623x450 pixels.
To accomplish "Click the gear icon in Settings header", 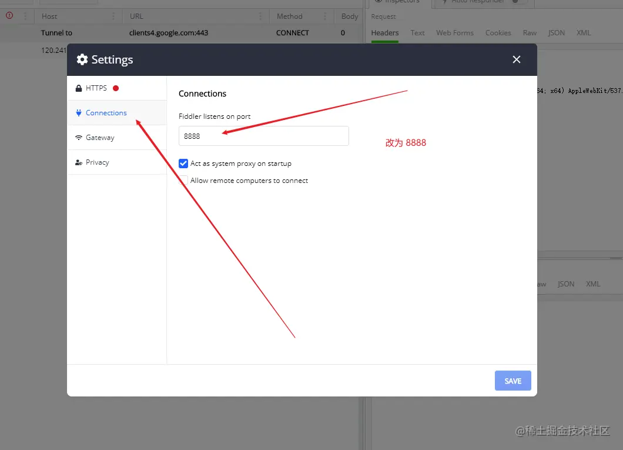I will pyautogui.click(x=82, y=59).
